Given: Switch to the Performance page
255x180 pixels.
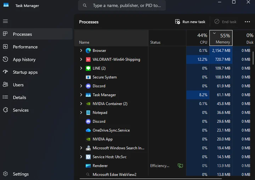Looking at the screenshot, I should pyautogui.click(x=36, y=47).
